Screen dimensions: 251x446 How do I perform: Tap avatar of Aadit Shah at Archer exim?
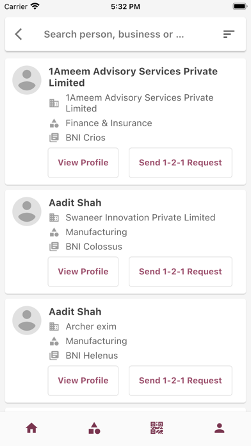click(27, 320)
